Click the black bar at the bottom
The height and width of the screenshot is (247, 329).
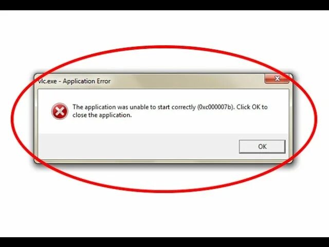pos(164,242)
